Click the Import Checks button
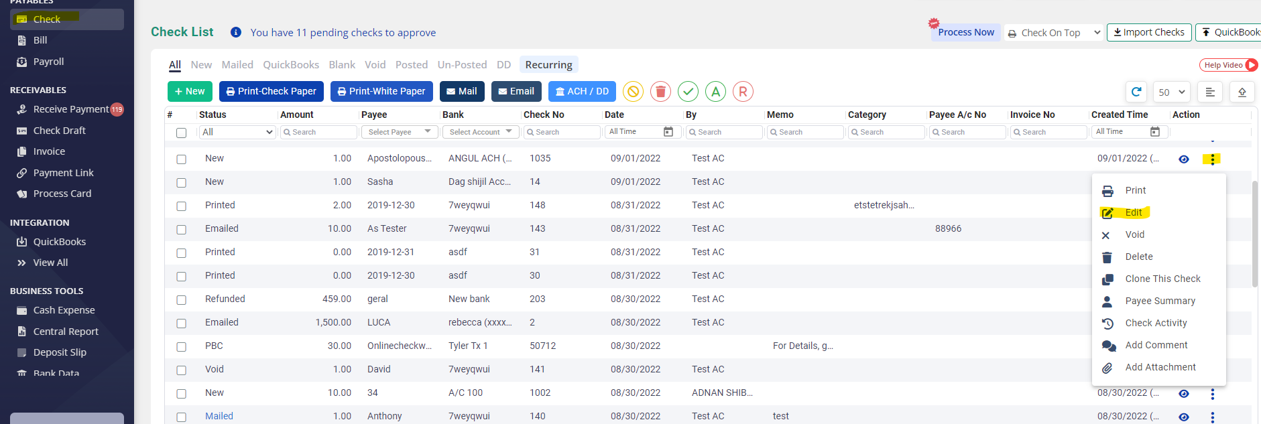The height and width of the screenshot is (424, 1261). [x=1149, y=32]
